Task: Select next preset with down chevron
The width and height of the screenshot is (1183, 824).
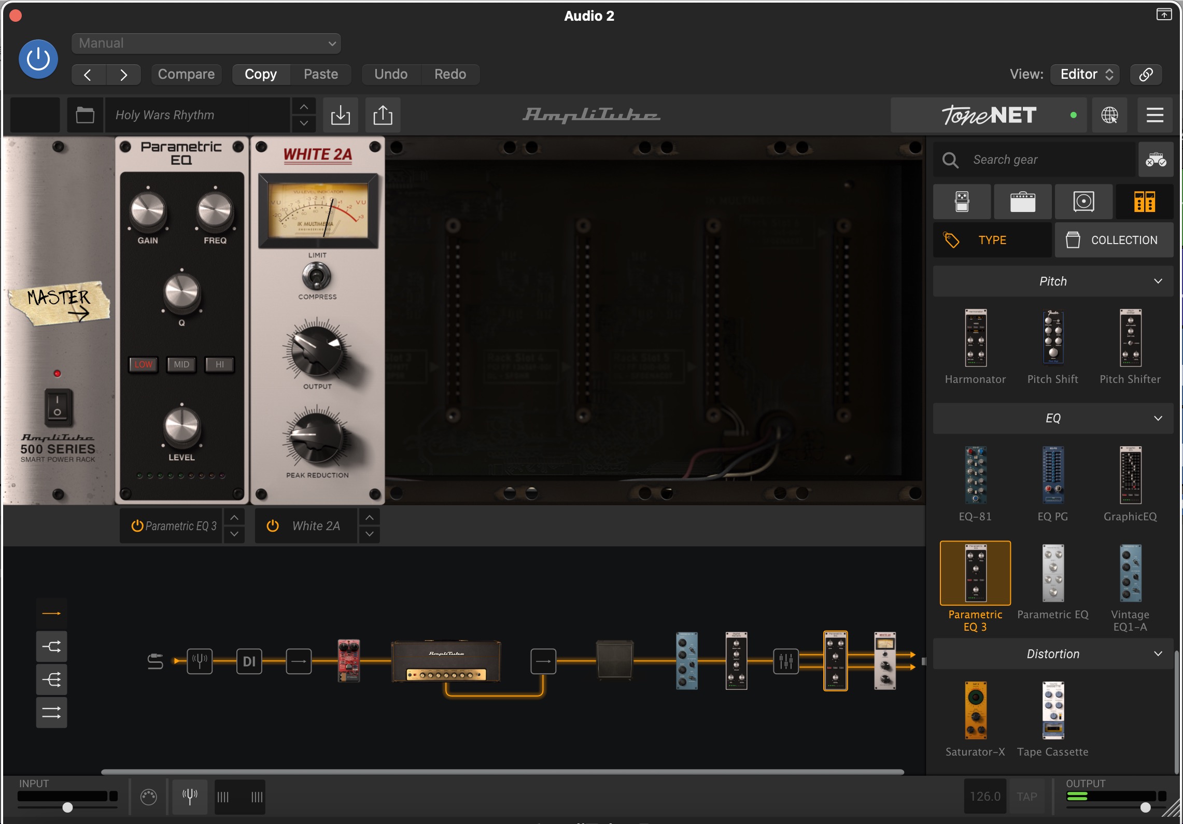Action: [x=304, y=123]
